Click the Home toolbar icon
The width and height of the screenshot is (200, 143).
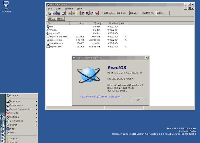tap(83, 13)
